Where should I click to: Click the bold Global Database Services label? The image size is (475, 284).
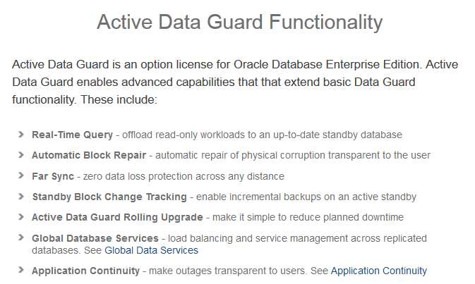tap(95, 238)
